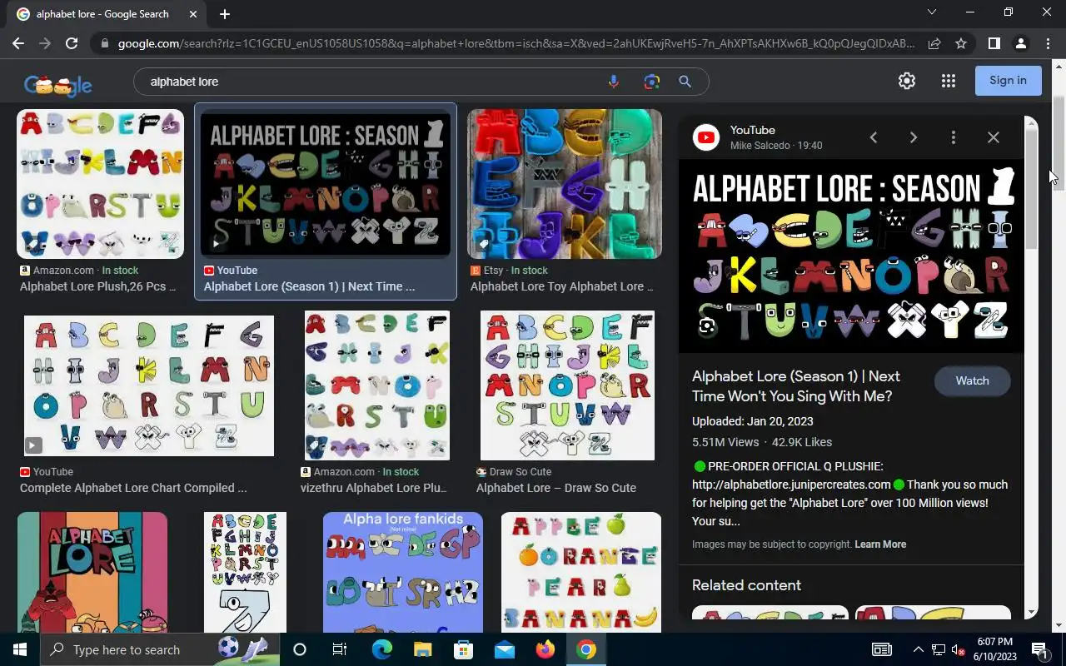
Task: Open a new browser tab
Action: (x=225, y=14)
